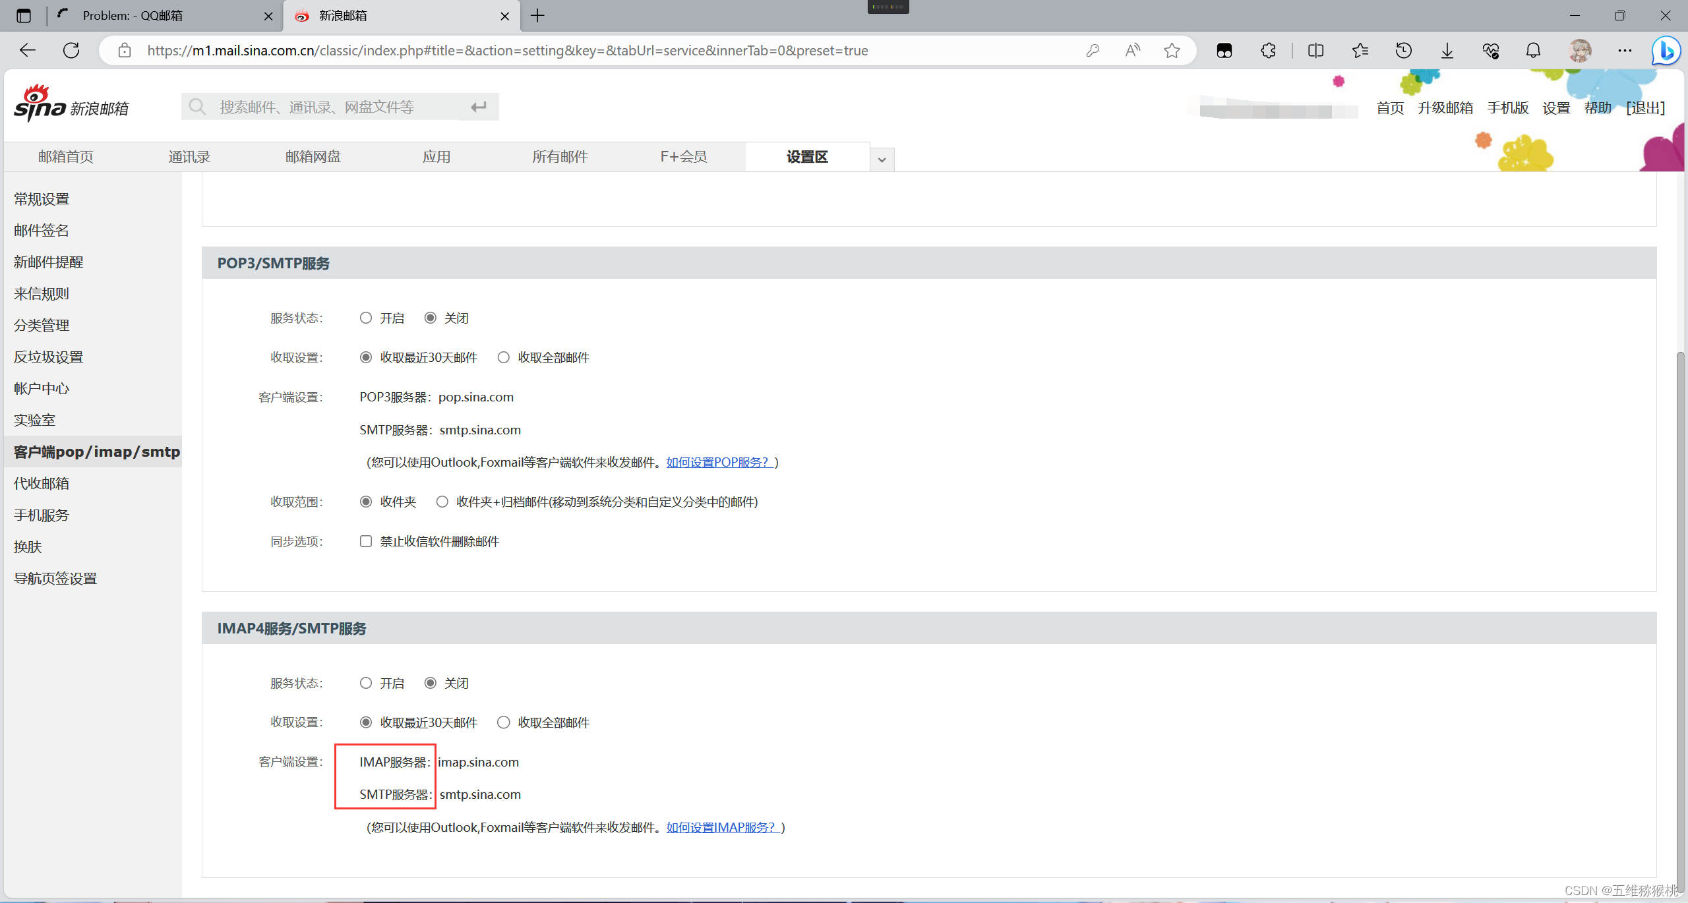Switch to the 应用 tab
The image size is (1688, 903).
[x=437, y=157]
